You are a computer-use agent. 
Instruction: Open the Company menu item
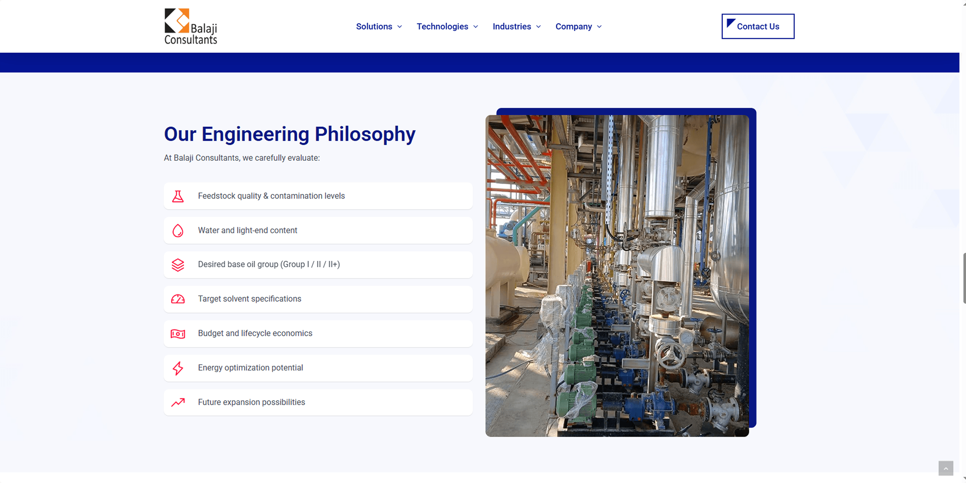[574, 26]
